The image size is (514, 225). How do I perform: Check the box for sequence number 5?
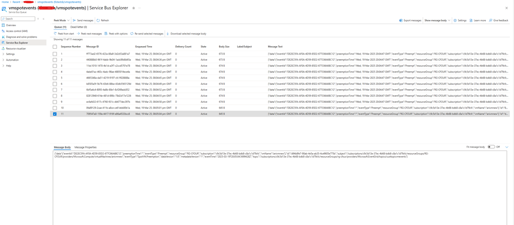[55, 78]
